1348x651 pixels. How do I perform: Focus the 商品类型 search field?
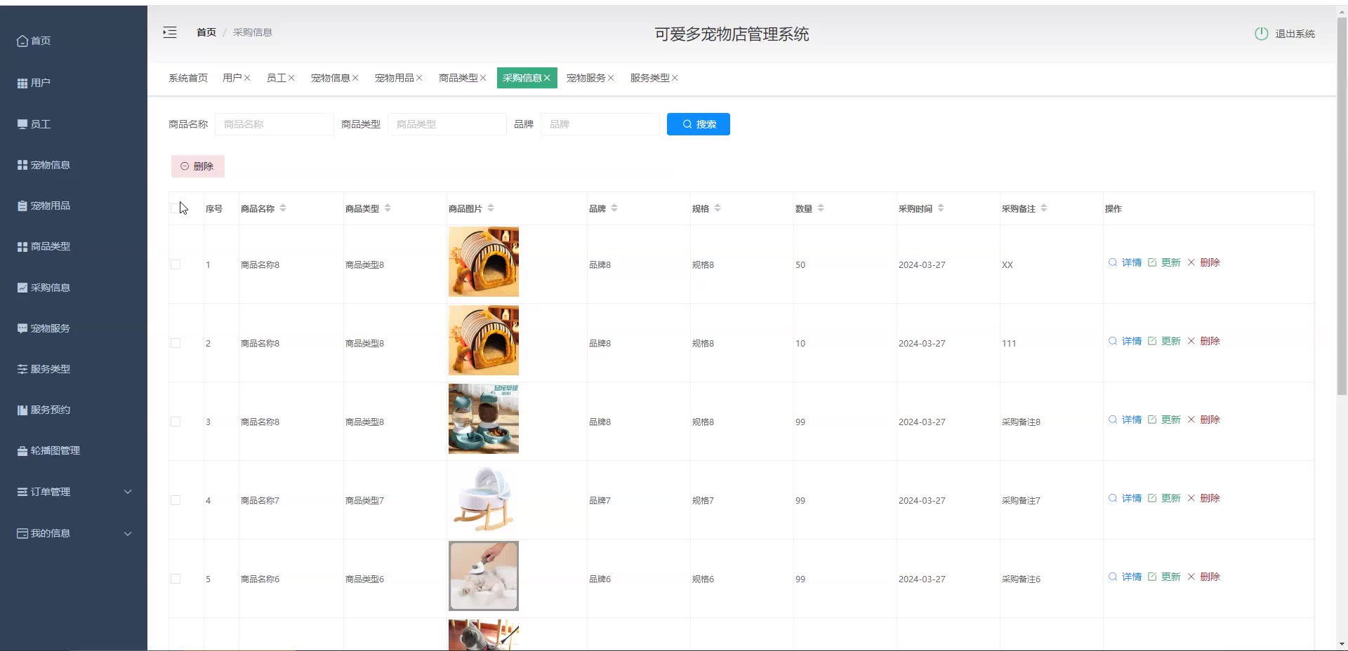[x=447, y=124]
